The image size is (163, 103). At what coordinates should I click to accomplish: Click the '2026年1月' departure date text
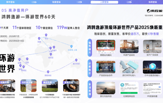[14, 36]
